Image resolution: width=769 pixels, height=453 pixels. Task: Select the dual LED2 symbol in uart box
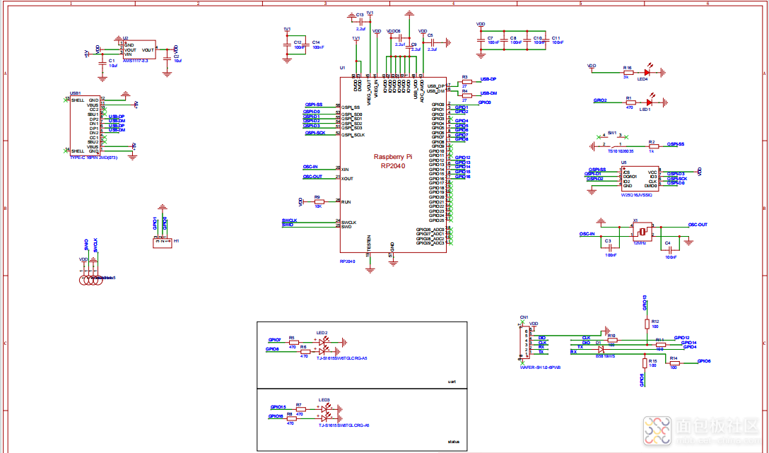tap(324, 345)
